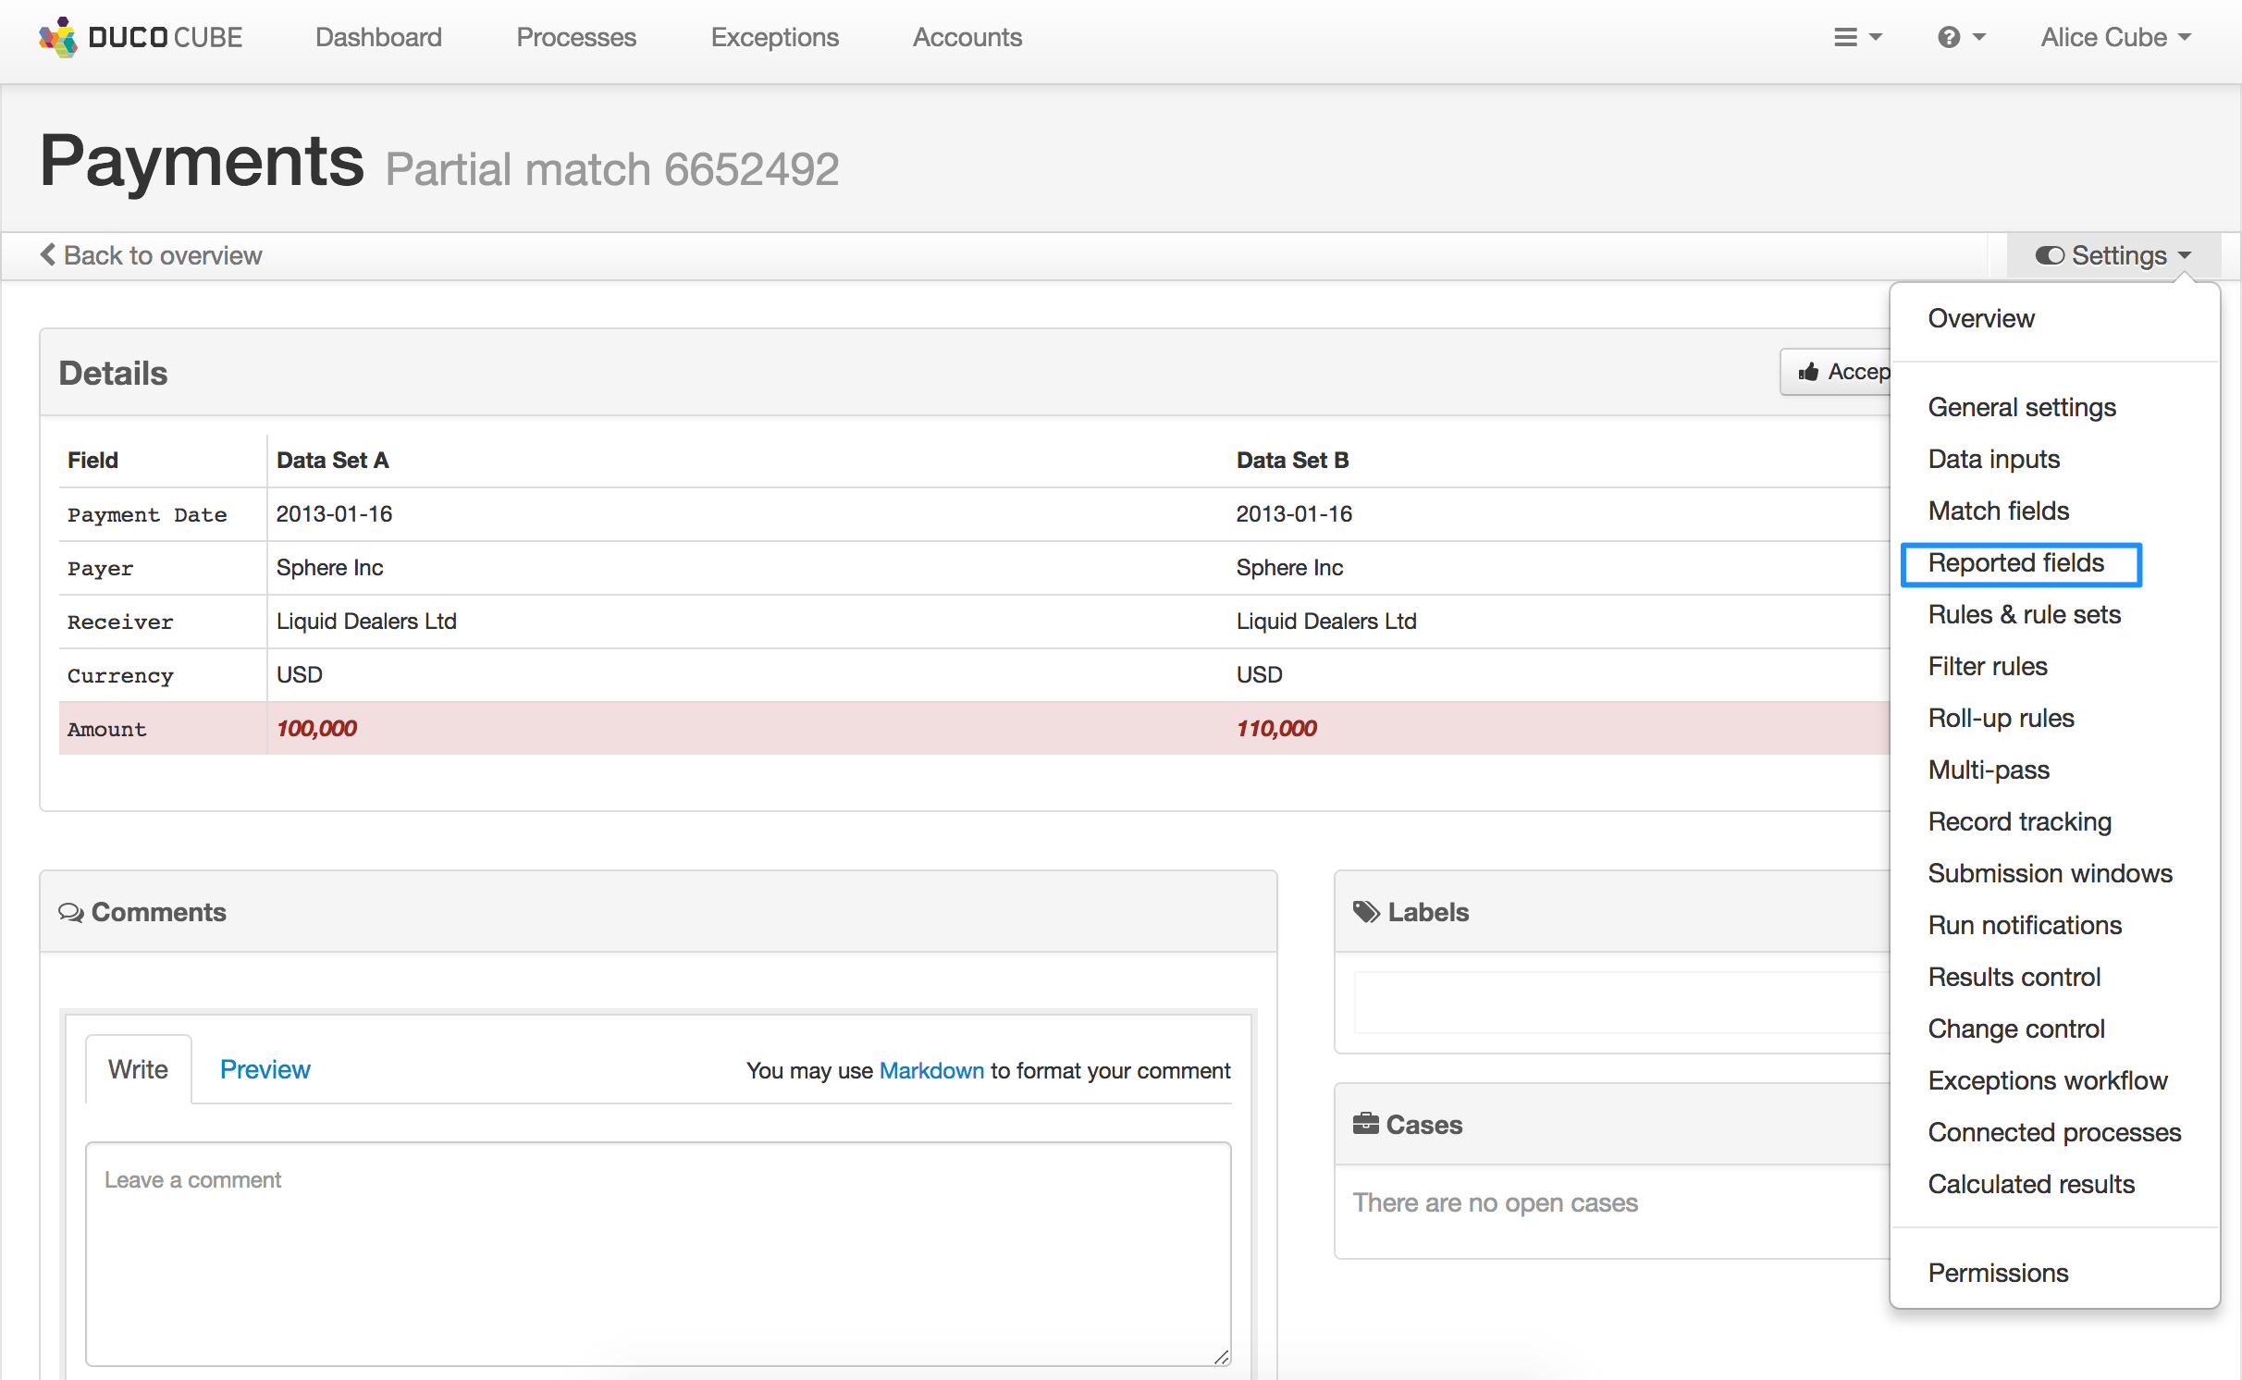Image resolution: width=2242 pixels, height=1380 pixels.
Task: Click the Duco Cube logo icon
Action: click(58, 37)
